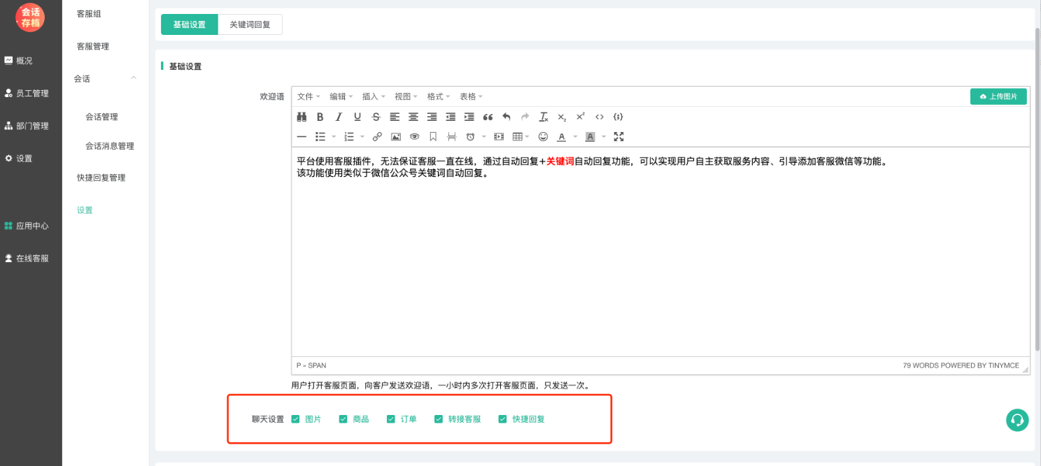The height and width of the screenshot is (466, 1041).
Task: Open the 插入 menu dropdown in editor
Action: (374, 96)
